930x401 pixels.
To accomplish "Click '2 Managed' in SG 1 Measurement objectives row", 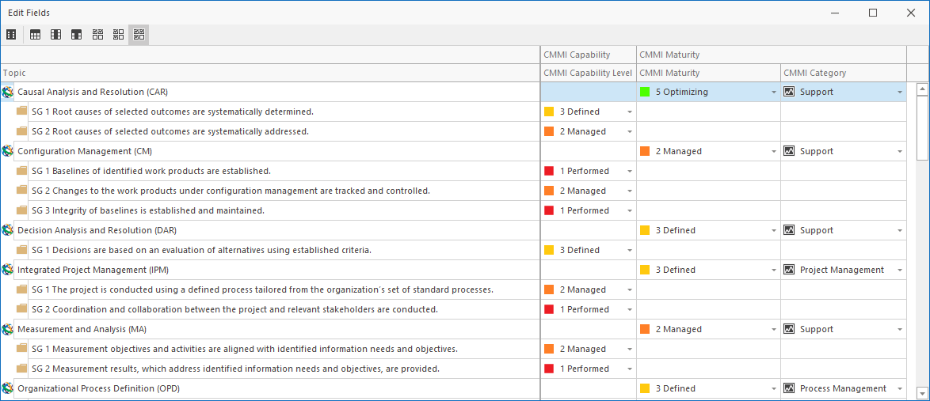I will click(582, 349).
